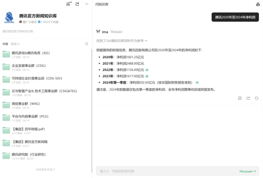
Task: Click the WXG folder icon
Action: [x=6, y=105]
